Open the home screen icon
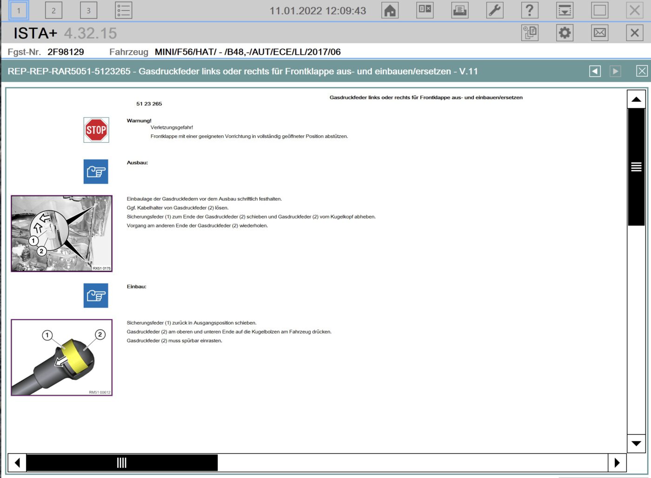The width and height of the screenshot is (651, 478). click(x=390, y=10)
